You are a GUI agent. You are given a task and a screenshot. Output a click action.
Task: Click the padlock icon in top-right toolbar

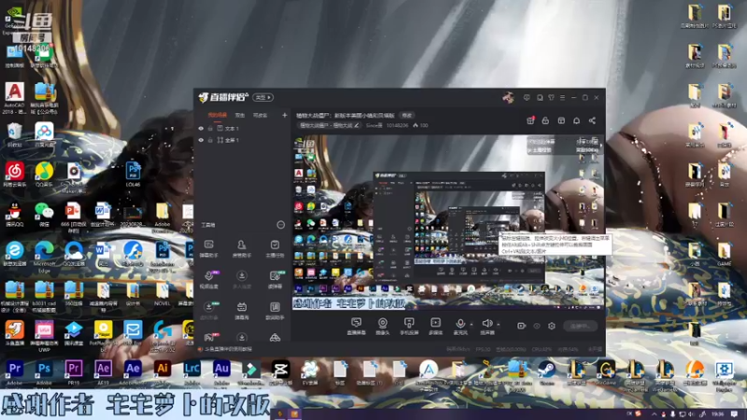[545, 120]
